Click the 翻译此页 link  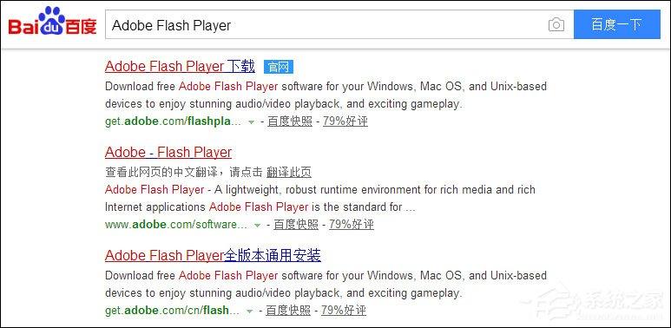pos(289,173)
